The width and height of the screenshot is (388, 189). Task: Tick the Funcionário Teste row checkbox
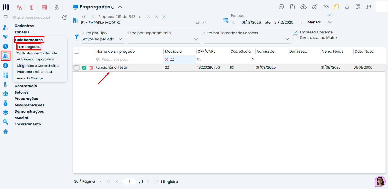click(76, 68)
